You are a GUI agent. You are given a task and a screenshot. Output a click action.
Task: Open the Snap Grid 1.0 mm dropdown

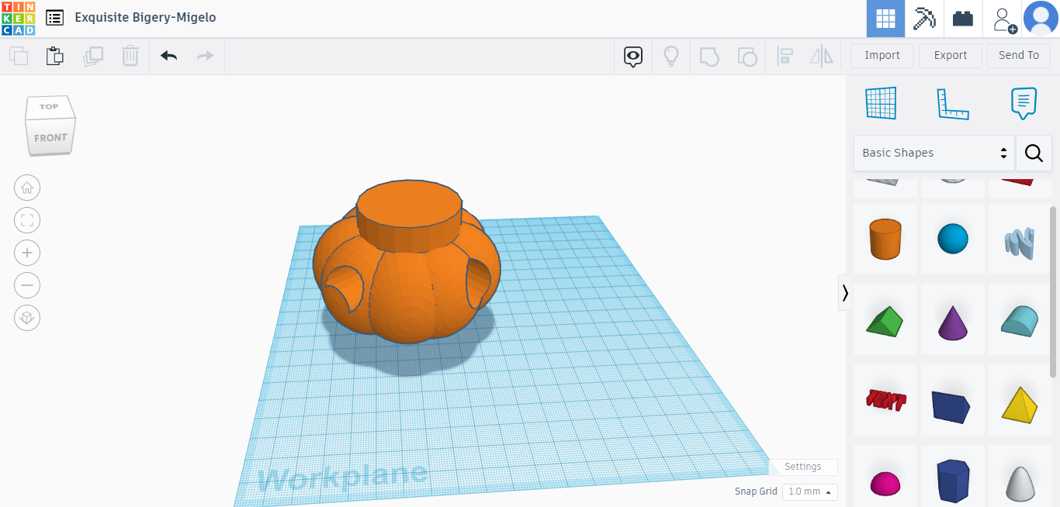[810, 491]
